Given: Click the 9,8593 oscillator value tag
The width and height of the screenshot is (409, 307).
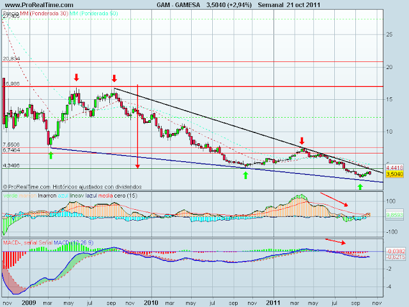Looking at the screenshot, I should coord(395,215).
